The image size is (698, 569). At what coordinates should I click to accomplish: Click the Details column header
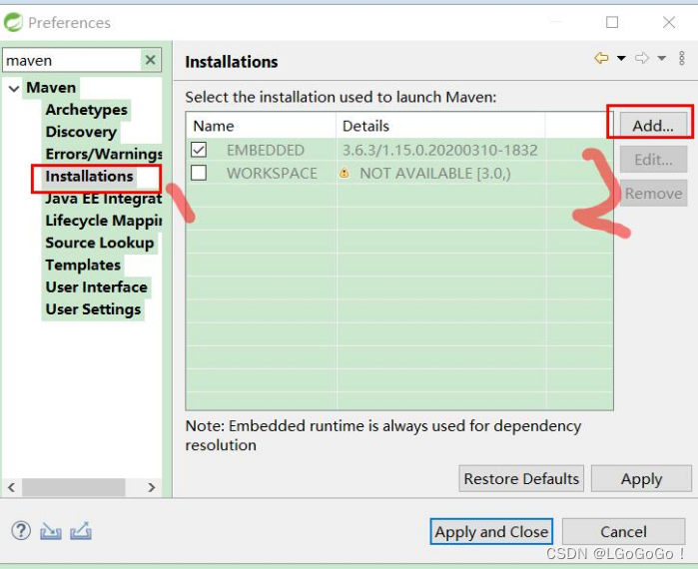click(x=440, y=126)
